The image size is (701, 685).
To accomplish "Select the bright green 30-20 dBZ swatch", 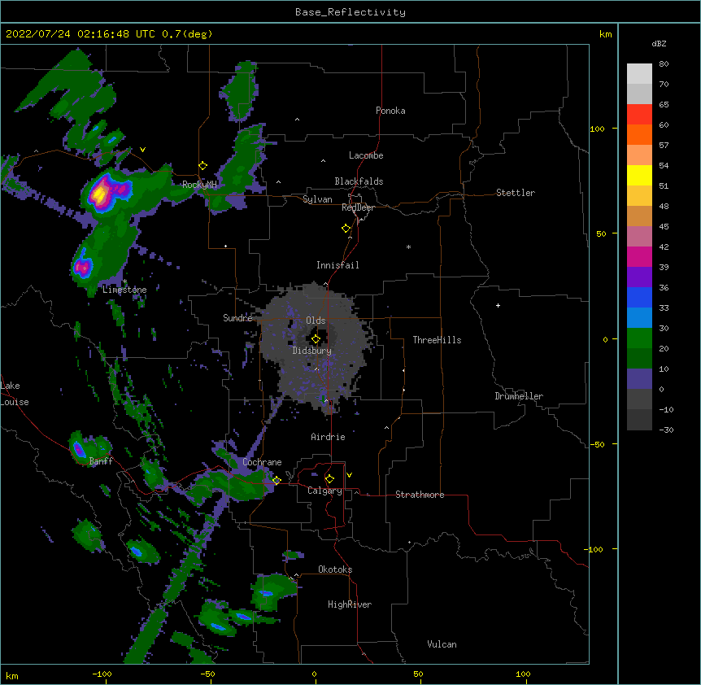I will (639, 338).
